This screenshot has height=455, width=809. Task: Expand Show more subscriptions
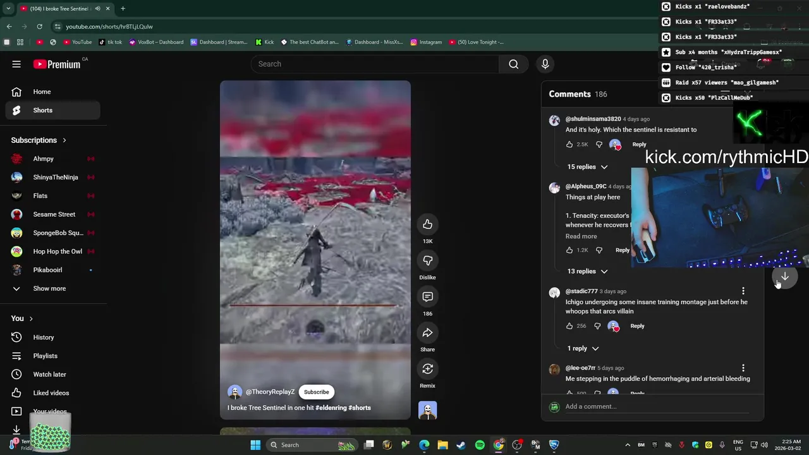tap(49, 288)
